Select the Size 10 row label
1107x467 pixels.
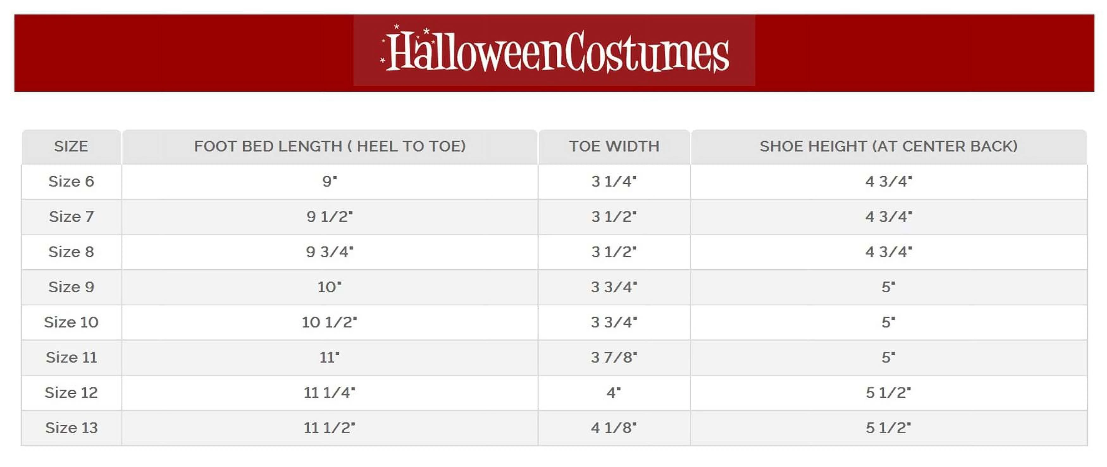click(71, 322)
